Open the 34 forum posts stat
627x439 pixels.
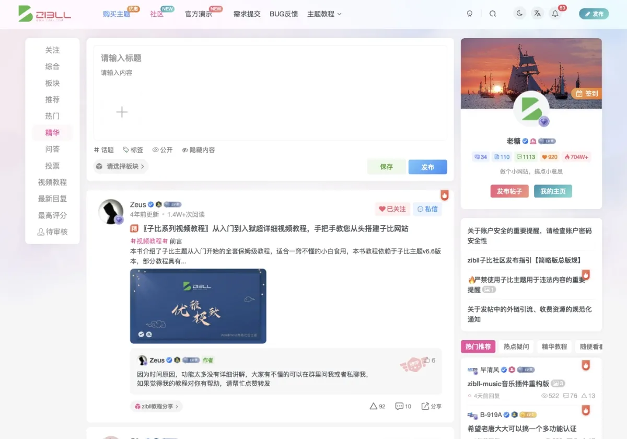[480, 157]
